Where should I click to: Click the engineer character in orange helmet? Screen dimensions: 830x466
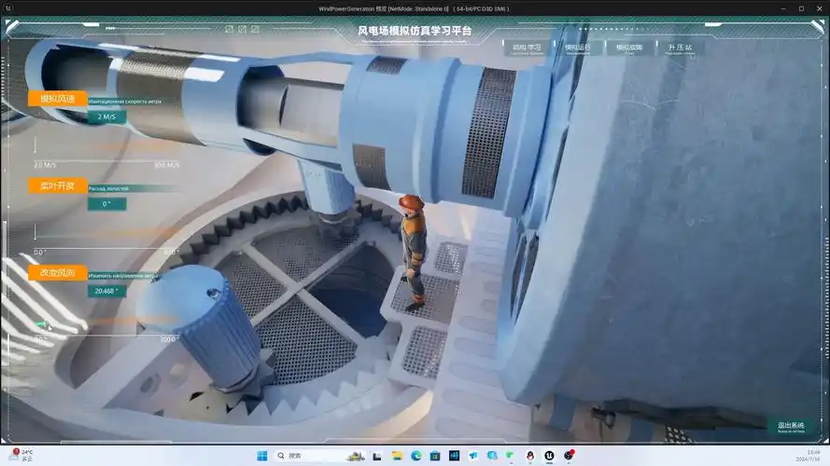coord(412,247)
